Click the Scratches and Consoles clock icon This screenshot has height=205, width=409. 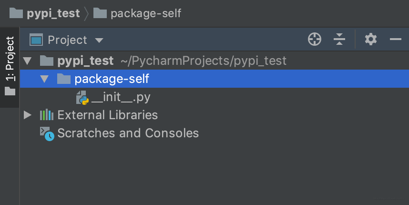pos(47,134)
